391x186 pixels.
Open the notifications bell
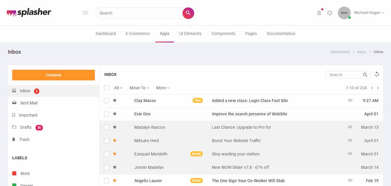pyautogui.click(x=319, y=13)
